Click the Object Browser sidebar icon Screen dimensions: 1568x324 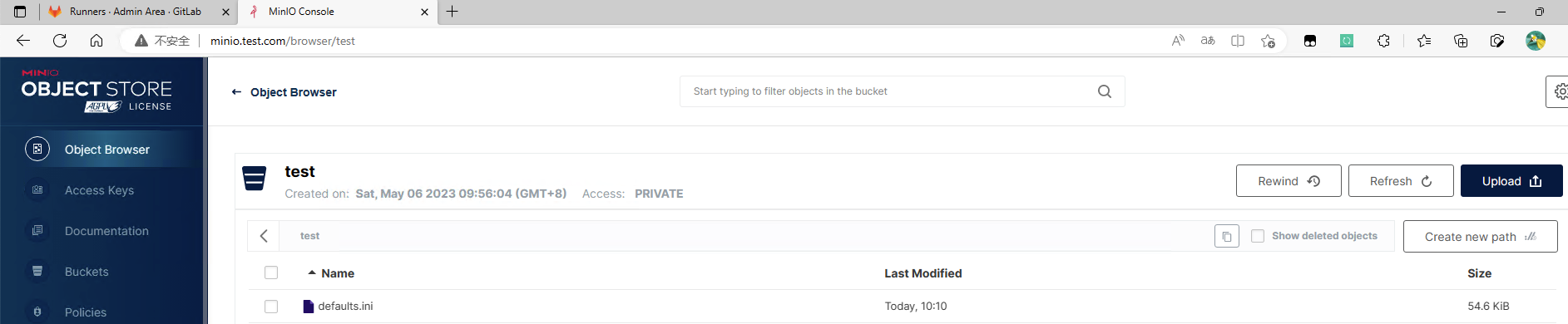tap(37, 150)
